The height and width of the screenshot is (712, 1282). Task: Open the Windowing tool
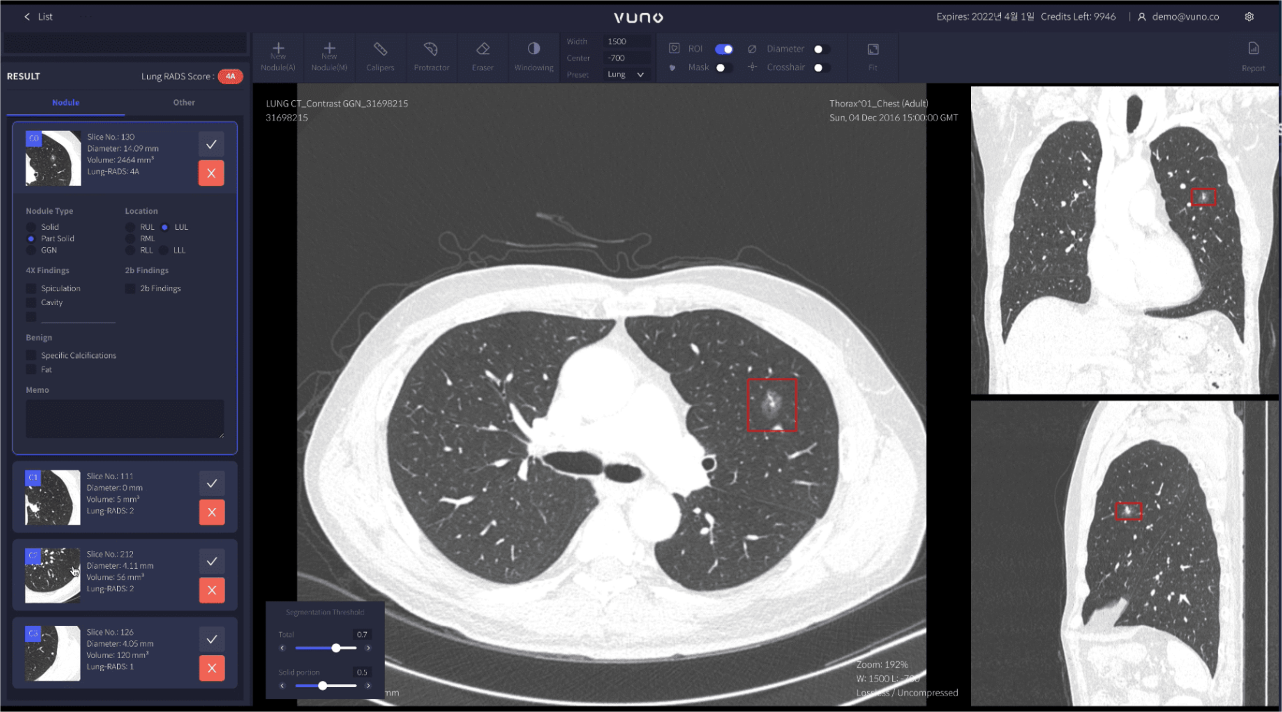533,56
